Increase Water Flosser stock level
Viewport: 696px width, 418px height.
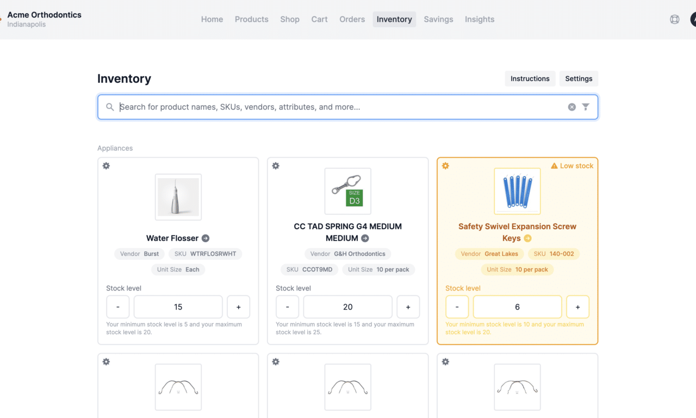[x=238, y=307]
